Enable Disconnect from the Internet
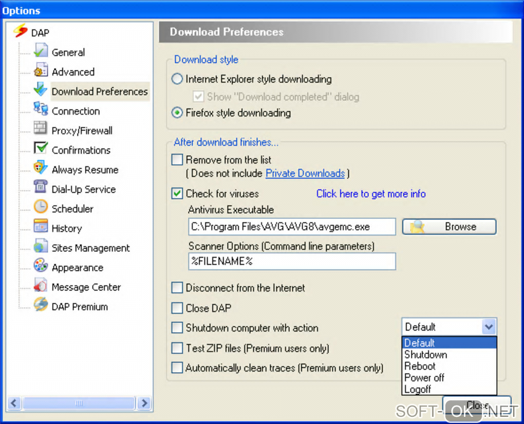 (x=177, y=288)
